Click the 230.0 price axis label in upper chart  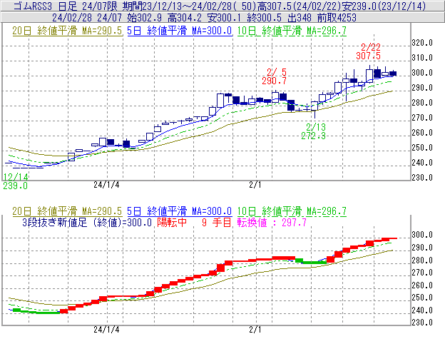[x=422, y=178]
